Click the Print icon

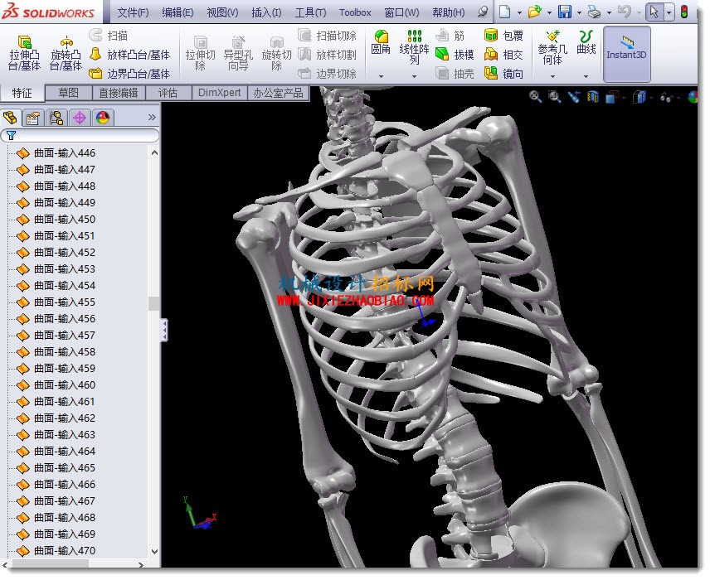[594, 12]
